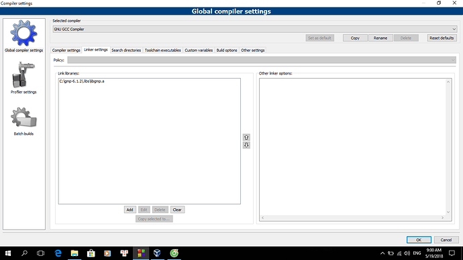463x260 pixels.
Task: Switch to the Search directories tab
Action: tap(126, 50)
